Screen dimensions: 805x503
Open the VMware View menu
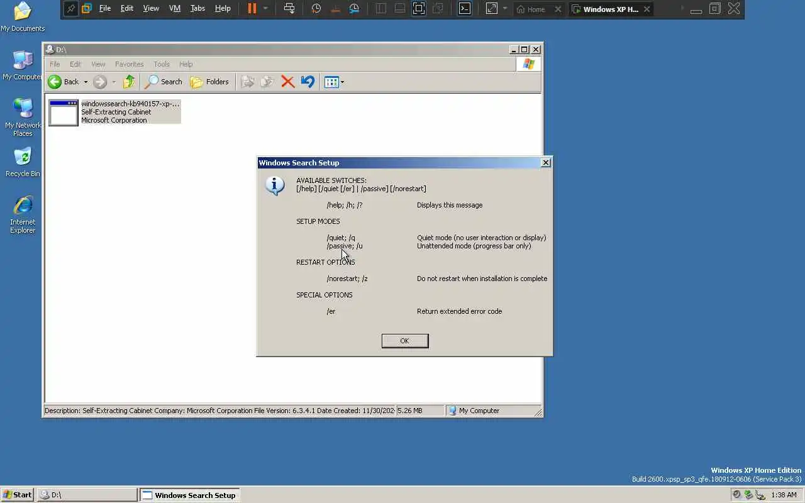pyautogui.click(x=151, y=9)
